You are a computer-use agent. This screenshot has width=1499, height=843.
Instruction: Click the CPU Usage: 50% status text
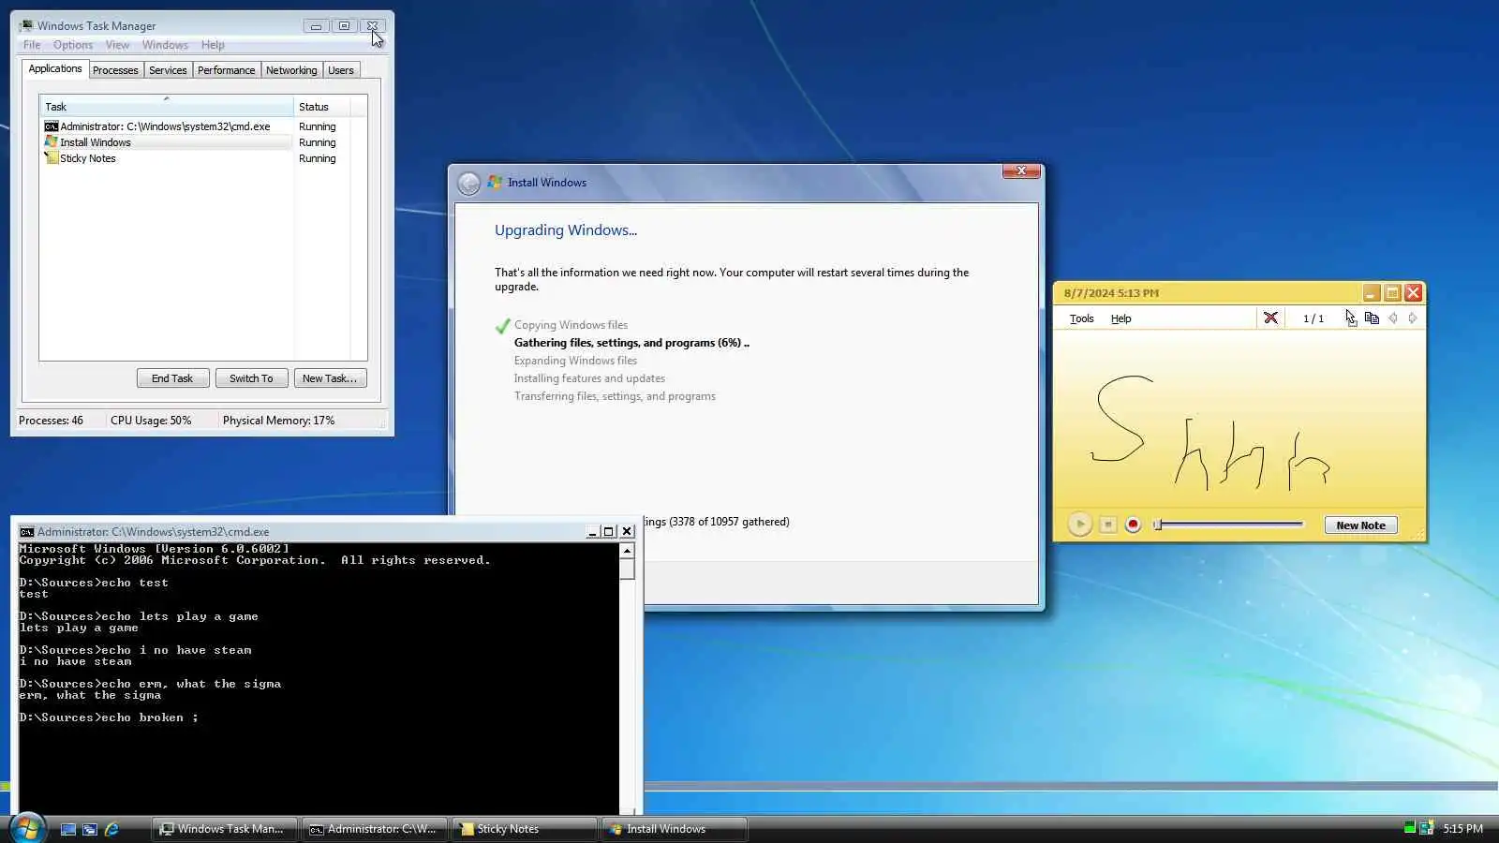[151, 421]
